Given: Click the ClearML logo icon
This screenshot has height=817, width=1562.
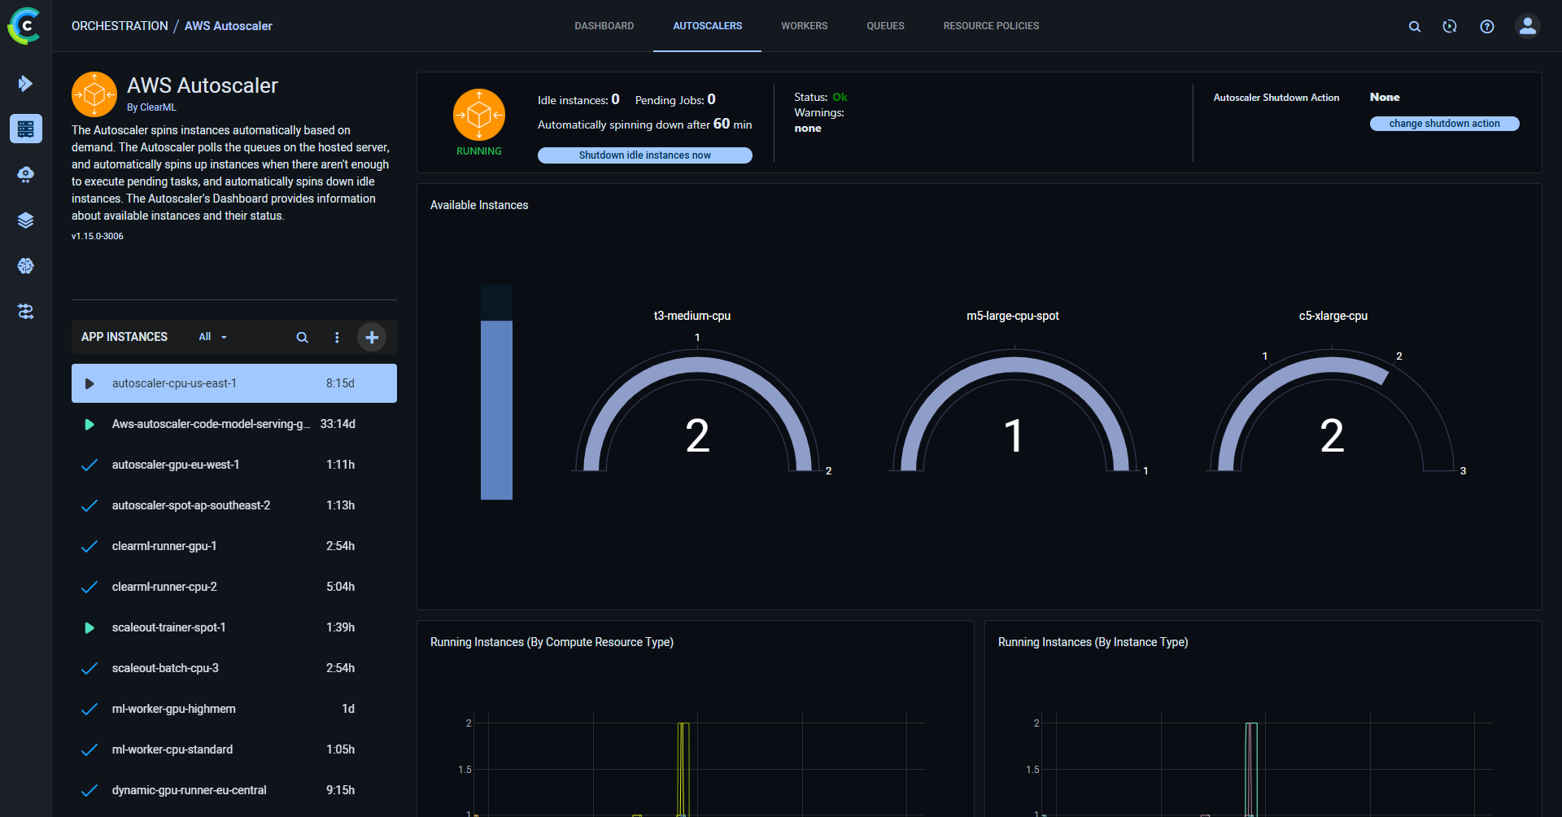Looking at the screenshot, I should [24, 26].
